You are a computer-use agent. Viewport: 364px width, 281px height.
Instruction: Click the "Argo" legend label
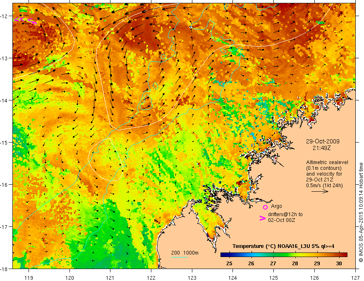pos(276,206)
